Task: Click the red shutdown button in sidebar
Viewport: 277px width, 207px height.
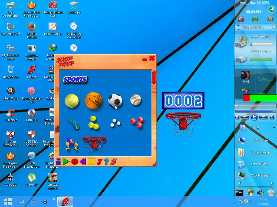Action: (x=240, y=19)
